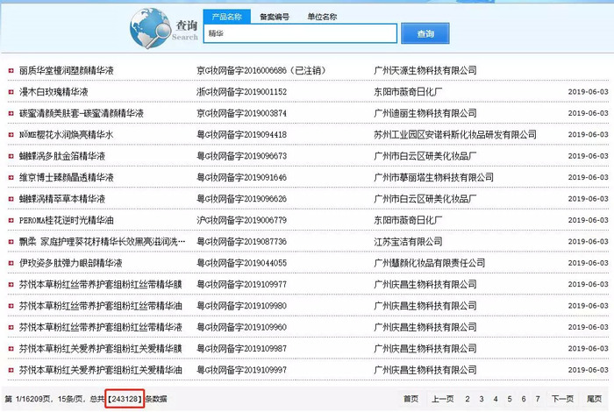614x412 pixels.
Task: Click red bullet icon beside 粉红丝带精华膜
Action: 11,284
